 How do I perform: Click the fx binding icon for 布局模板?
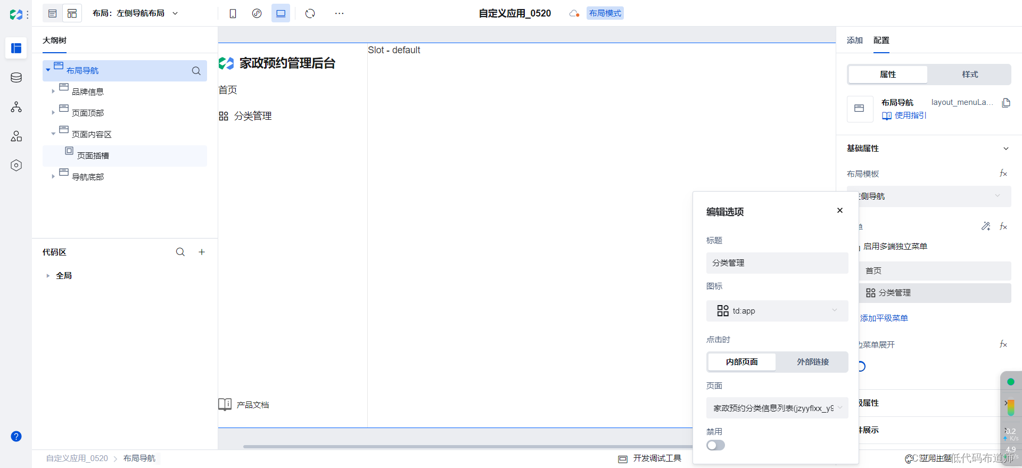point(1003,173)
